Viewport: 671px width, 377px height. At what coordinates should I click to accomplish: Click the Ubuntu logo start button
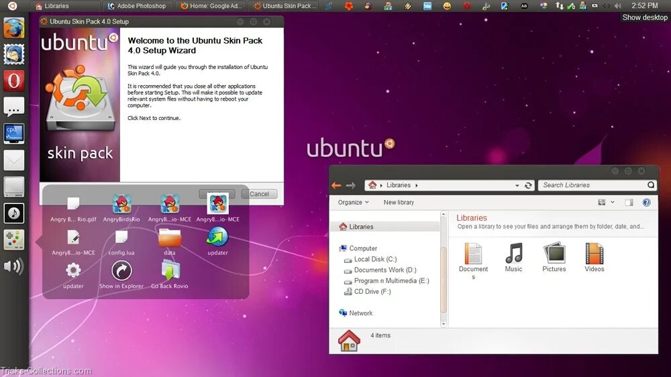(12, 5)
